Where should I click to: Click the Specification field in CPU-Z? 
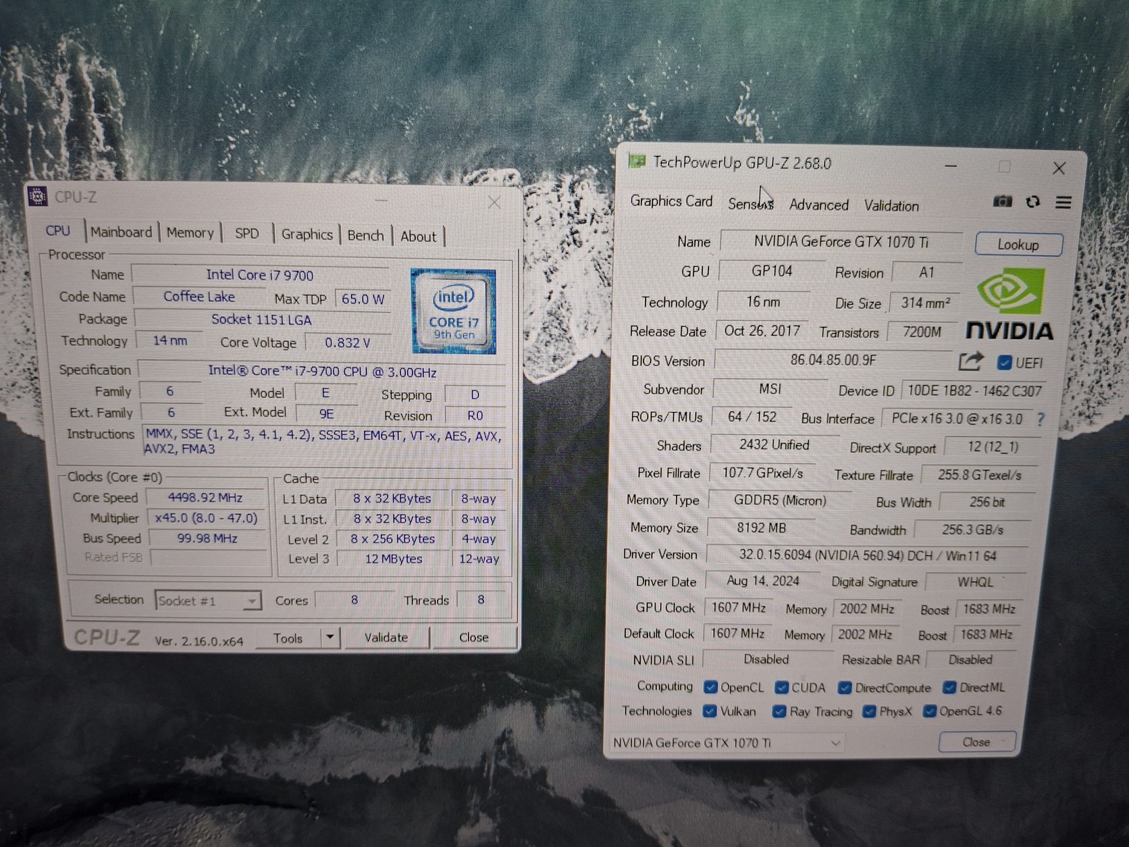point(322,371)
